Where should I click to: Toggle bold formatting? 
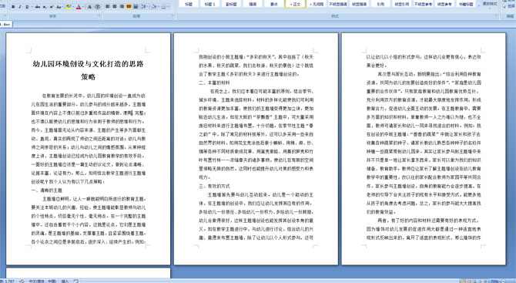13,7
